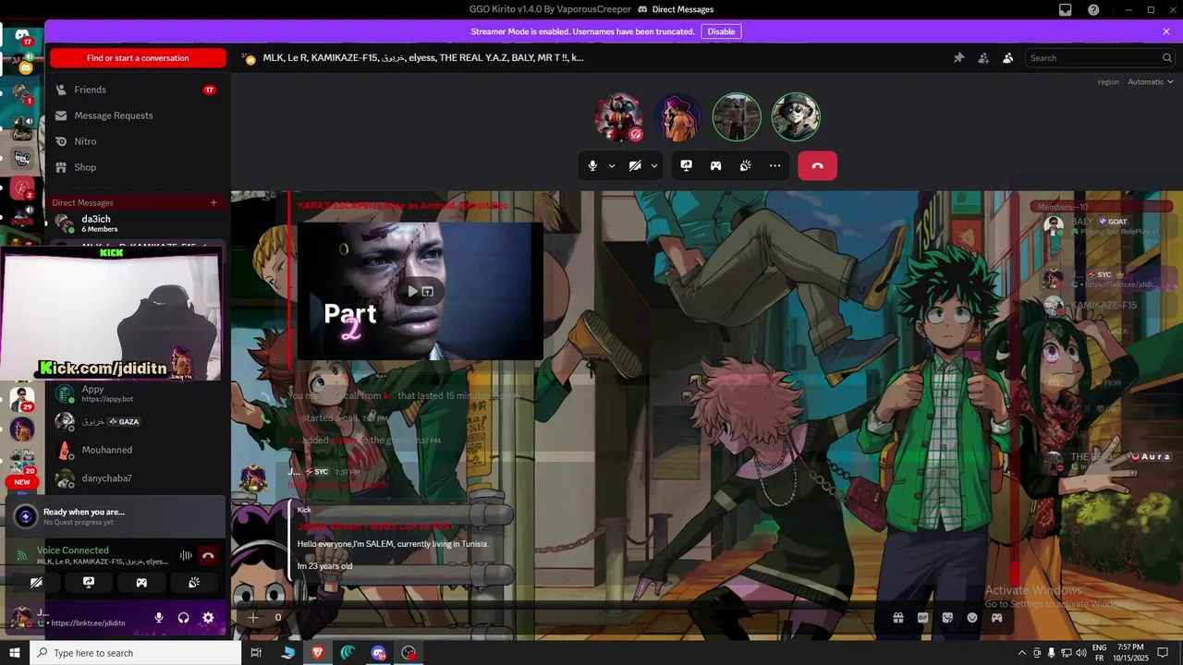Open the da3ich group conversation
The image size is (1183, 665).
click(x=137, y=224)
